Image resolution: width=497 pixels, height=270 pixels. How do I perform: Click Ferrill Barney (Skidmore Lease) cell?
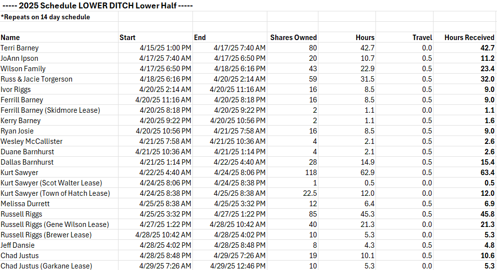pos(59,110)
